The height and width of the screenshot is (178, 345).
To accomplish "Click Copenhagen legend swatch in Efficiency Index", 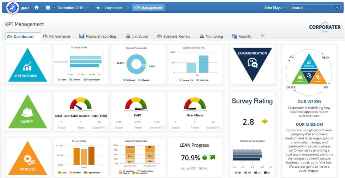I will coord(85,79).
